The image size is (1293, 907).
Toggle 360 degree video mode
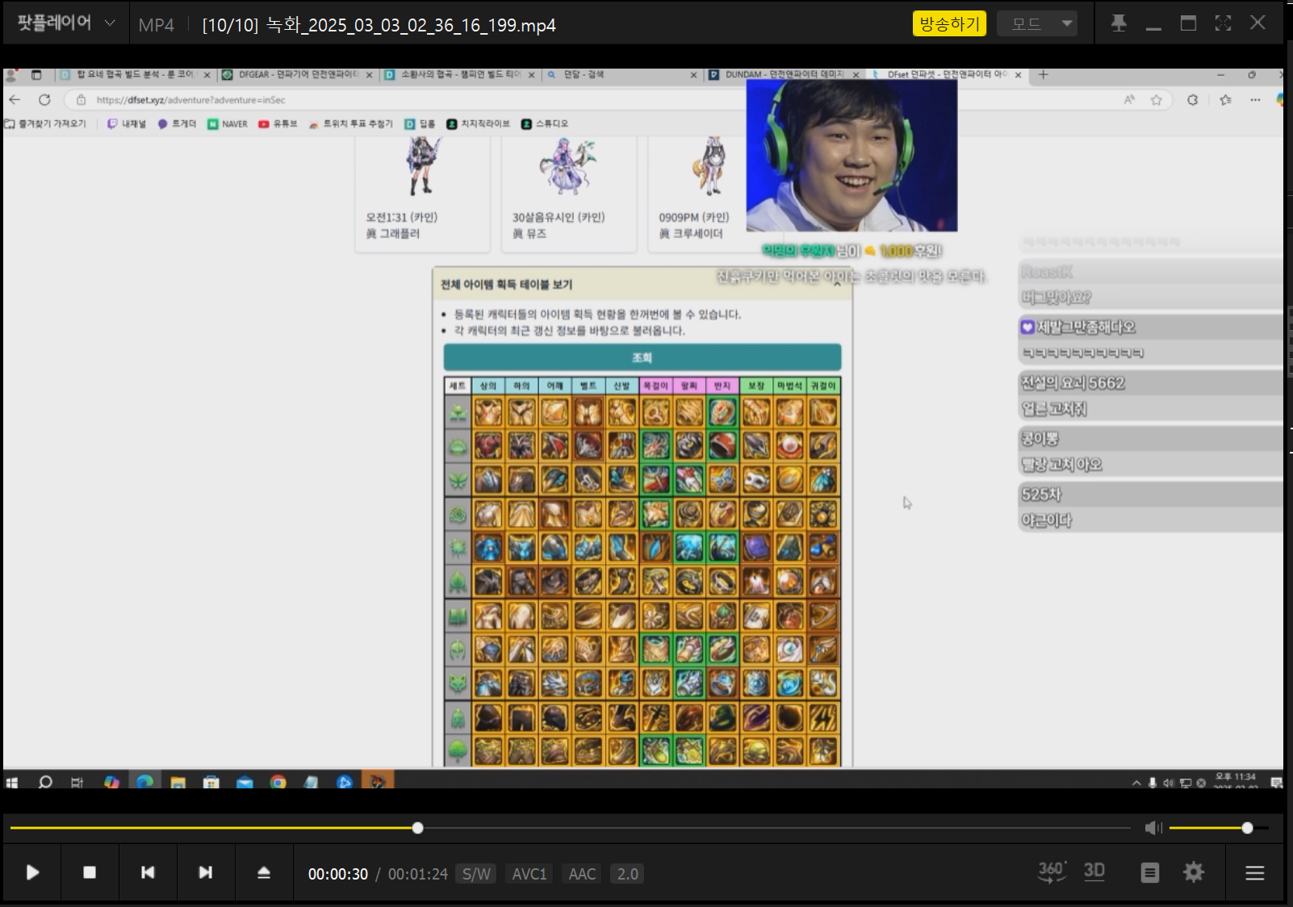(x=1052, y=871)
